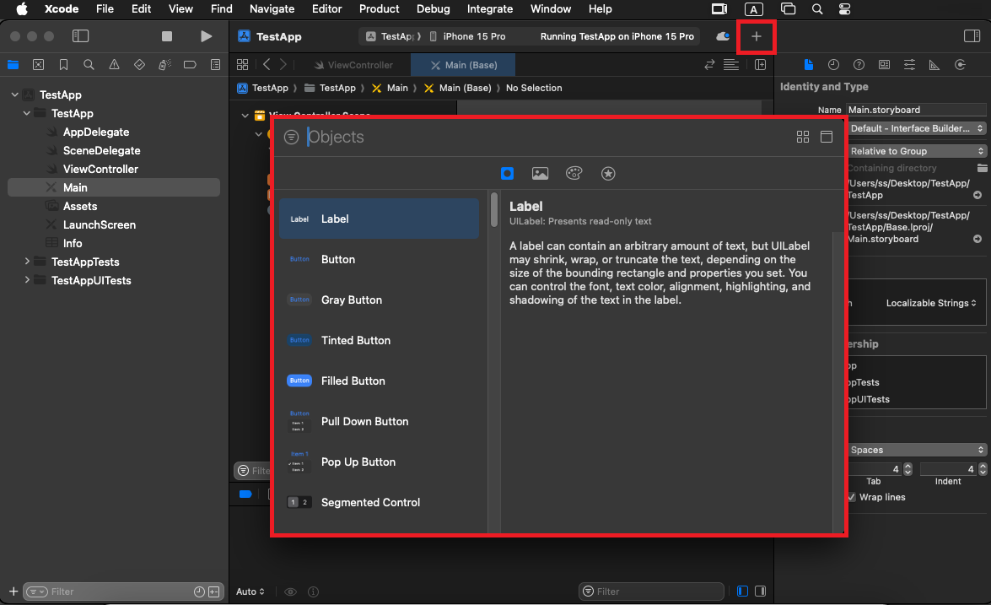The width and height of the screenshot is (991, 605).
Task: Open the Quick Help inspector icon
Action: 859,64
